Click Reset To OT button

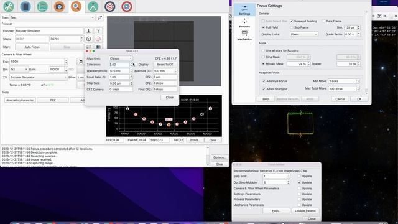[x=165, y=65]
